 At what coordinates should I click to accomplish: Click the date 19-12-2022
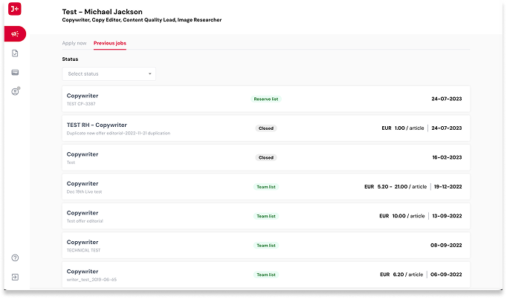coord(448,187)
